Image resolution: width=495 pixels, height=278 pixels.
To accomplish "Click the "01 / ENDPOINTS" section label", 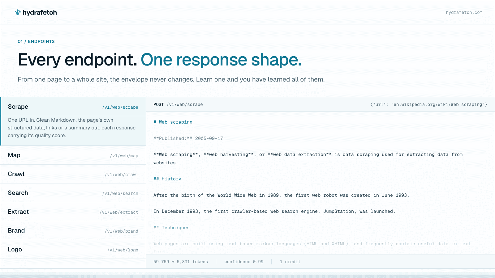I will (x=36, y=41).
